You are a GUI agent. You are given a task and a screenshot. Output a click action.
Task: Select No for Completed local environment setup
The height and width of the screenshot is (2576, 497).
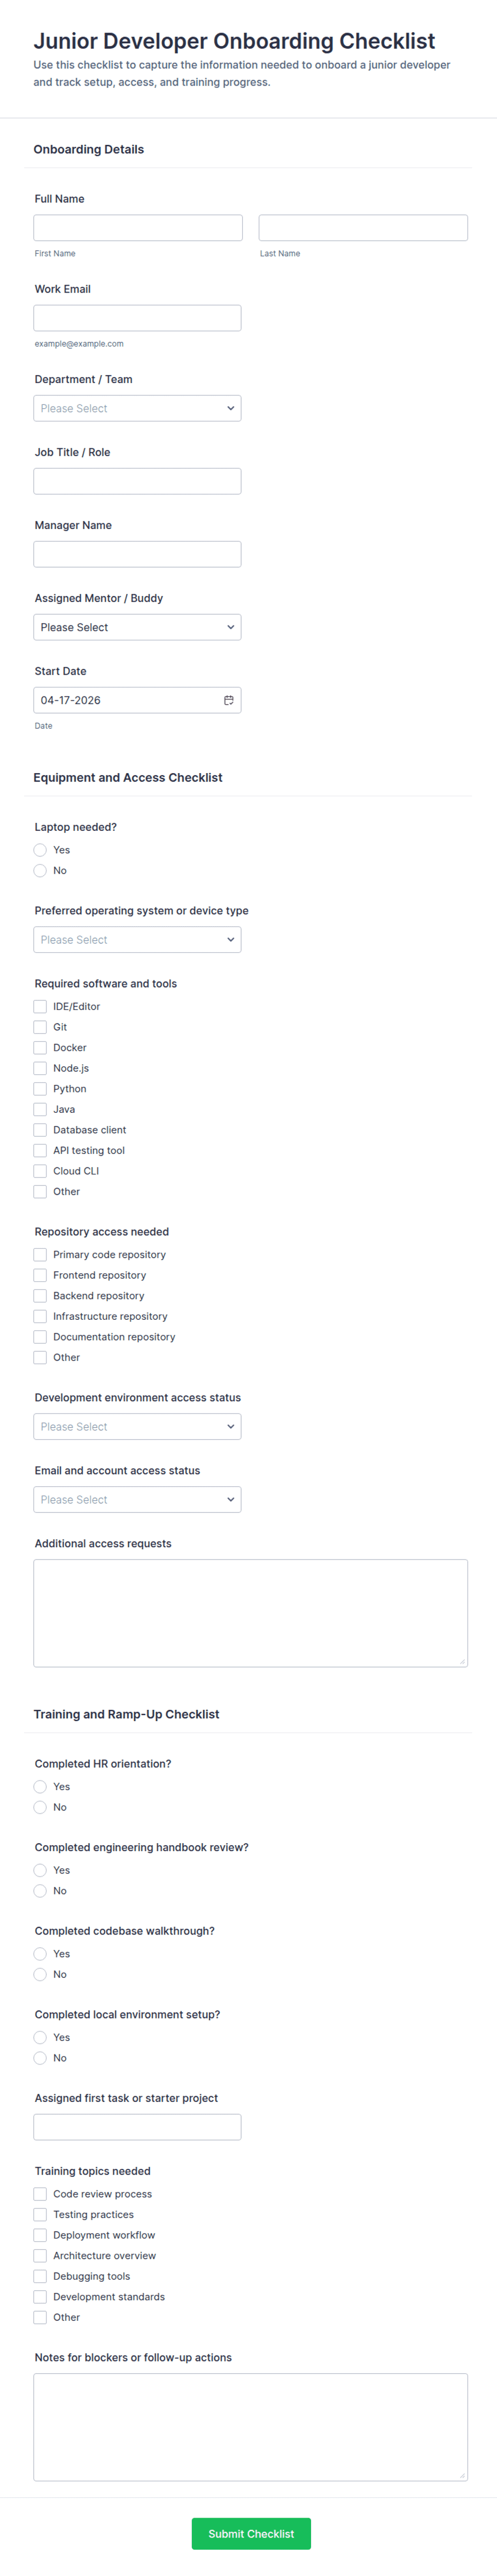[x=40, y=2057]
